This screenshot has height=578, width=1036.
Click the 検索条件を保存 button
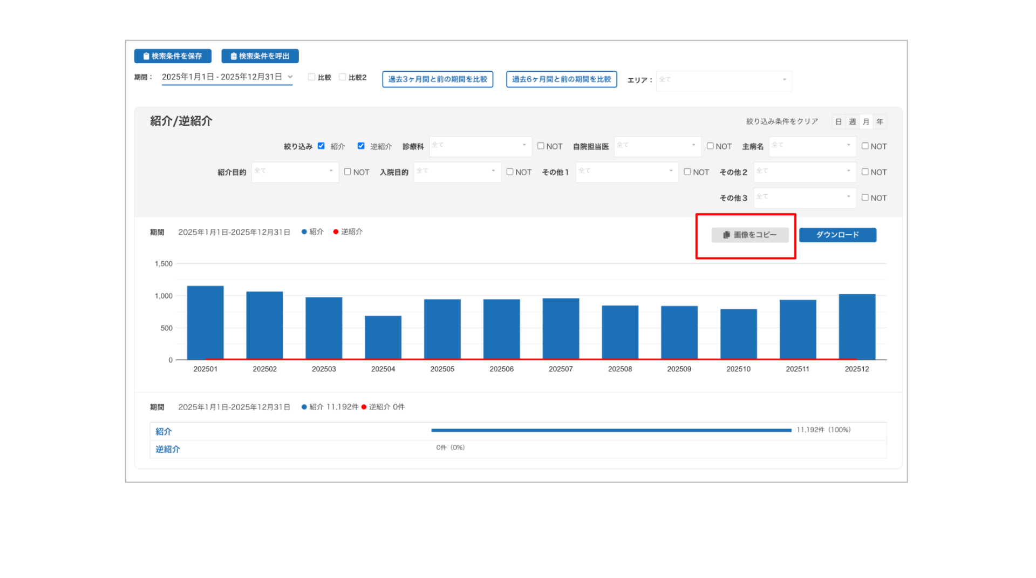(173, 56)
